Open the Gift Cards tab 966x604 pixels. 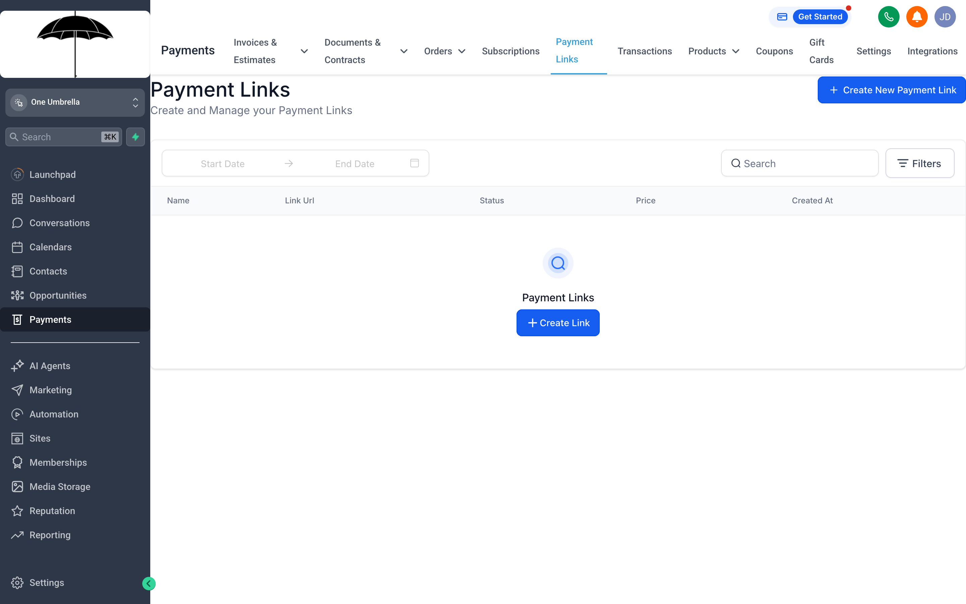tap(821, 51)
